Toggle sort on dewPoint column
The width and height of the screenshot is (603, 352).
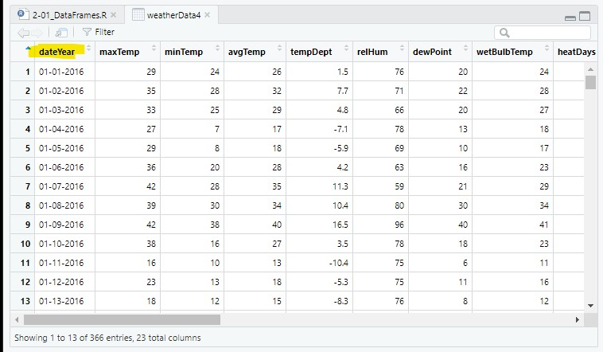coord(465,48)
